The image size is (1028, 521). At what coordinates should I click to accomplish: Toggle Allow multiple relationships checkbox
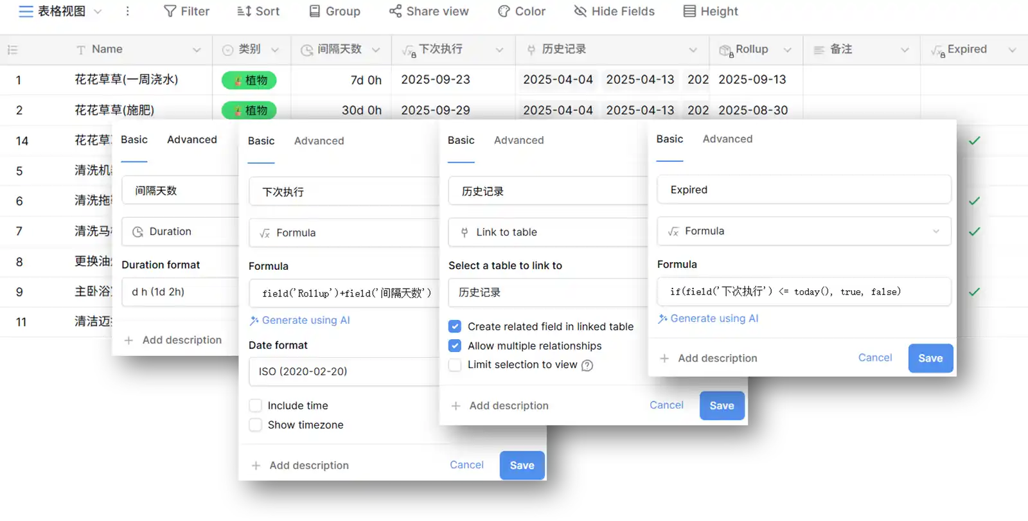tap(455, 346)
